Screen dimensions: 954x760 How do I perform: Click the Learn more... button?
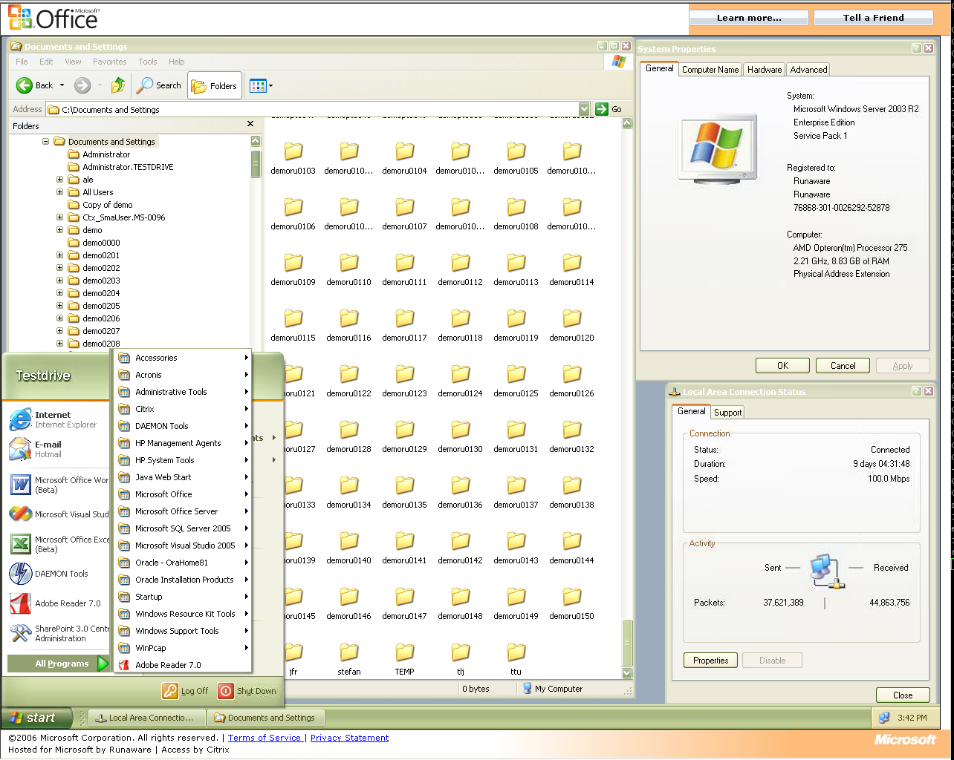tap(749, 18)
